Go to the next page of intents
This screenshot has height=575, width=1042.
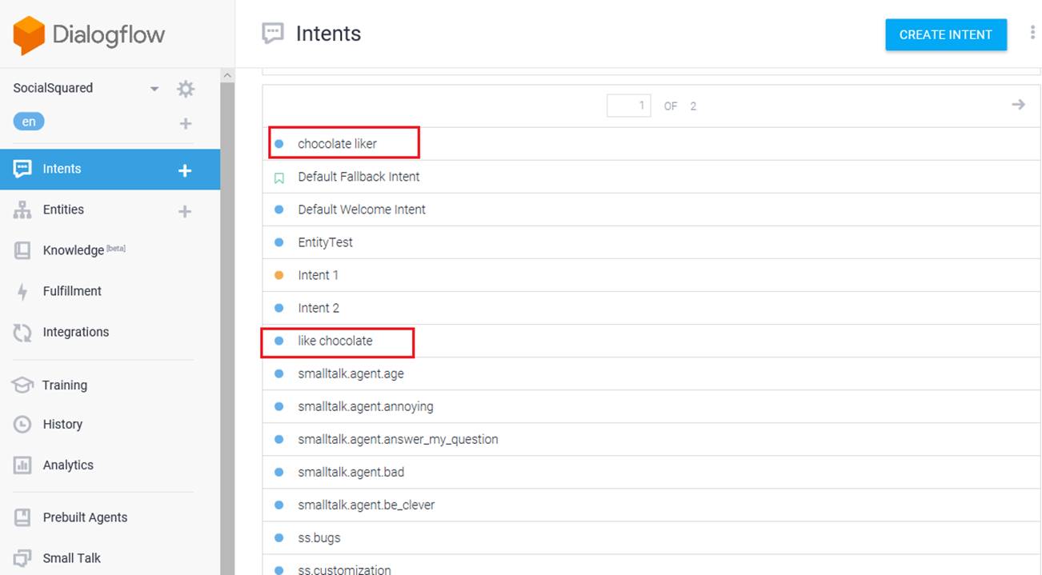pyautogui.click(x=1018, y=105)
